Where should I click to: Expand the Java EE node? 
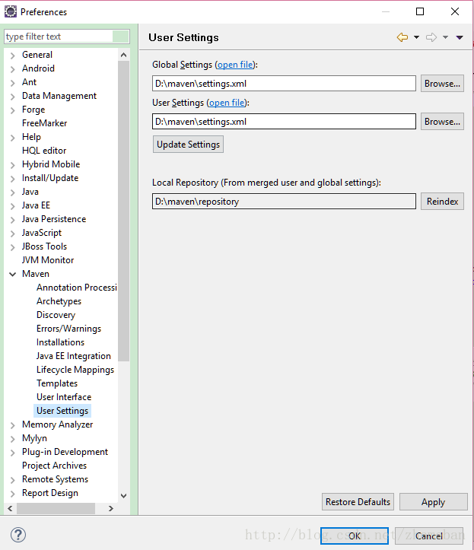[13, 205]
